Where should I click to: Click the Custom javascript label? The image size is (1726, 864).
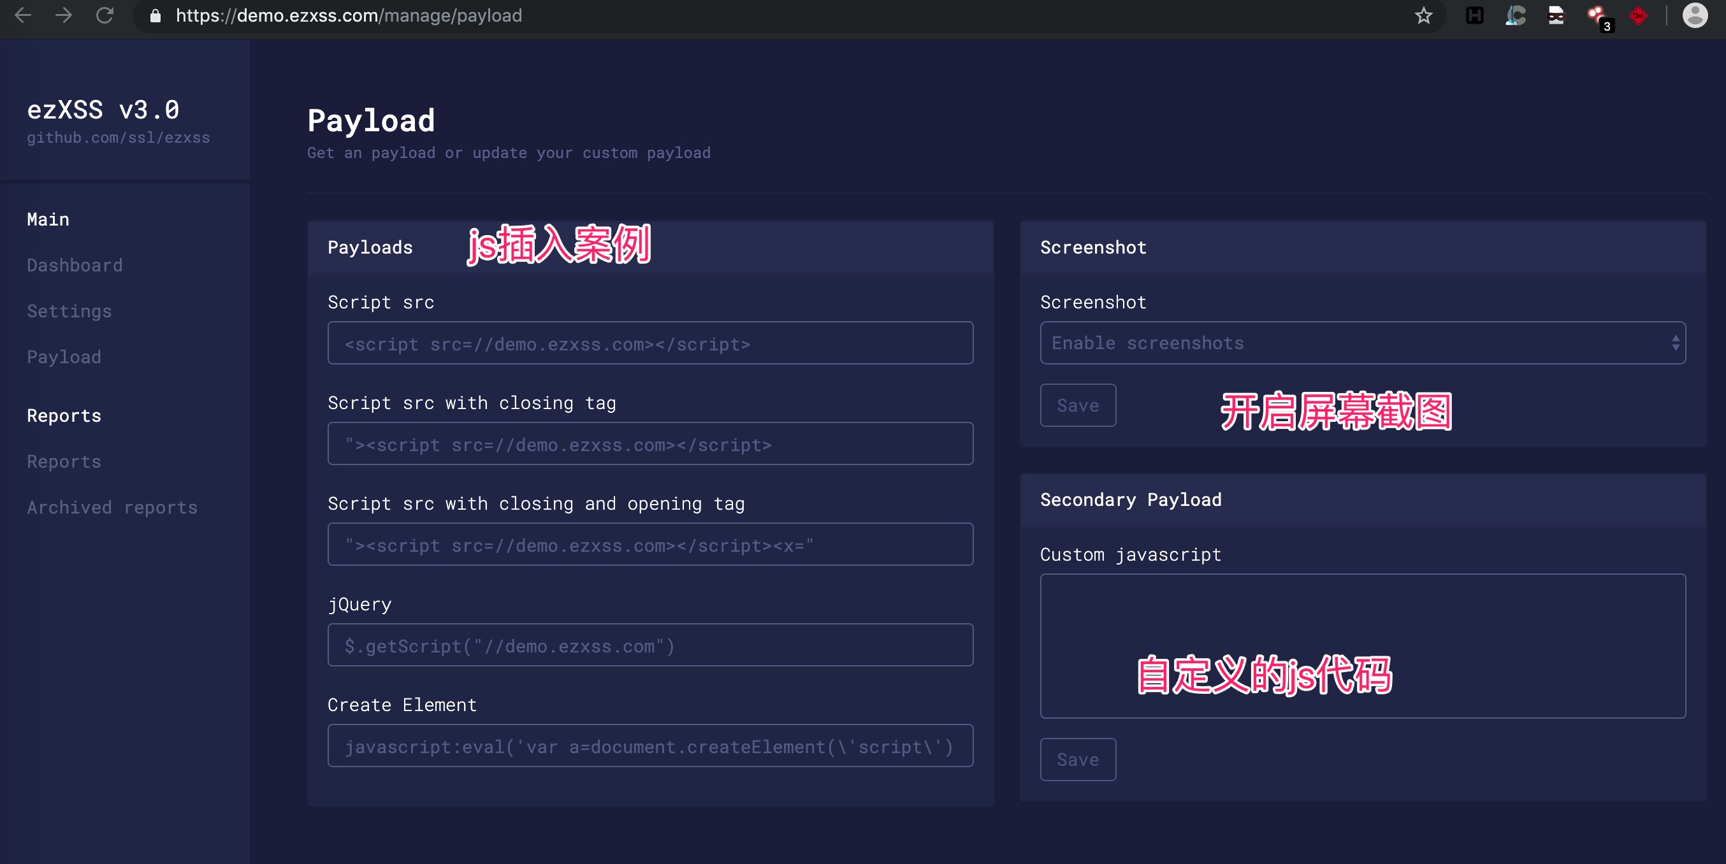click(1130, 554)
